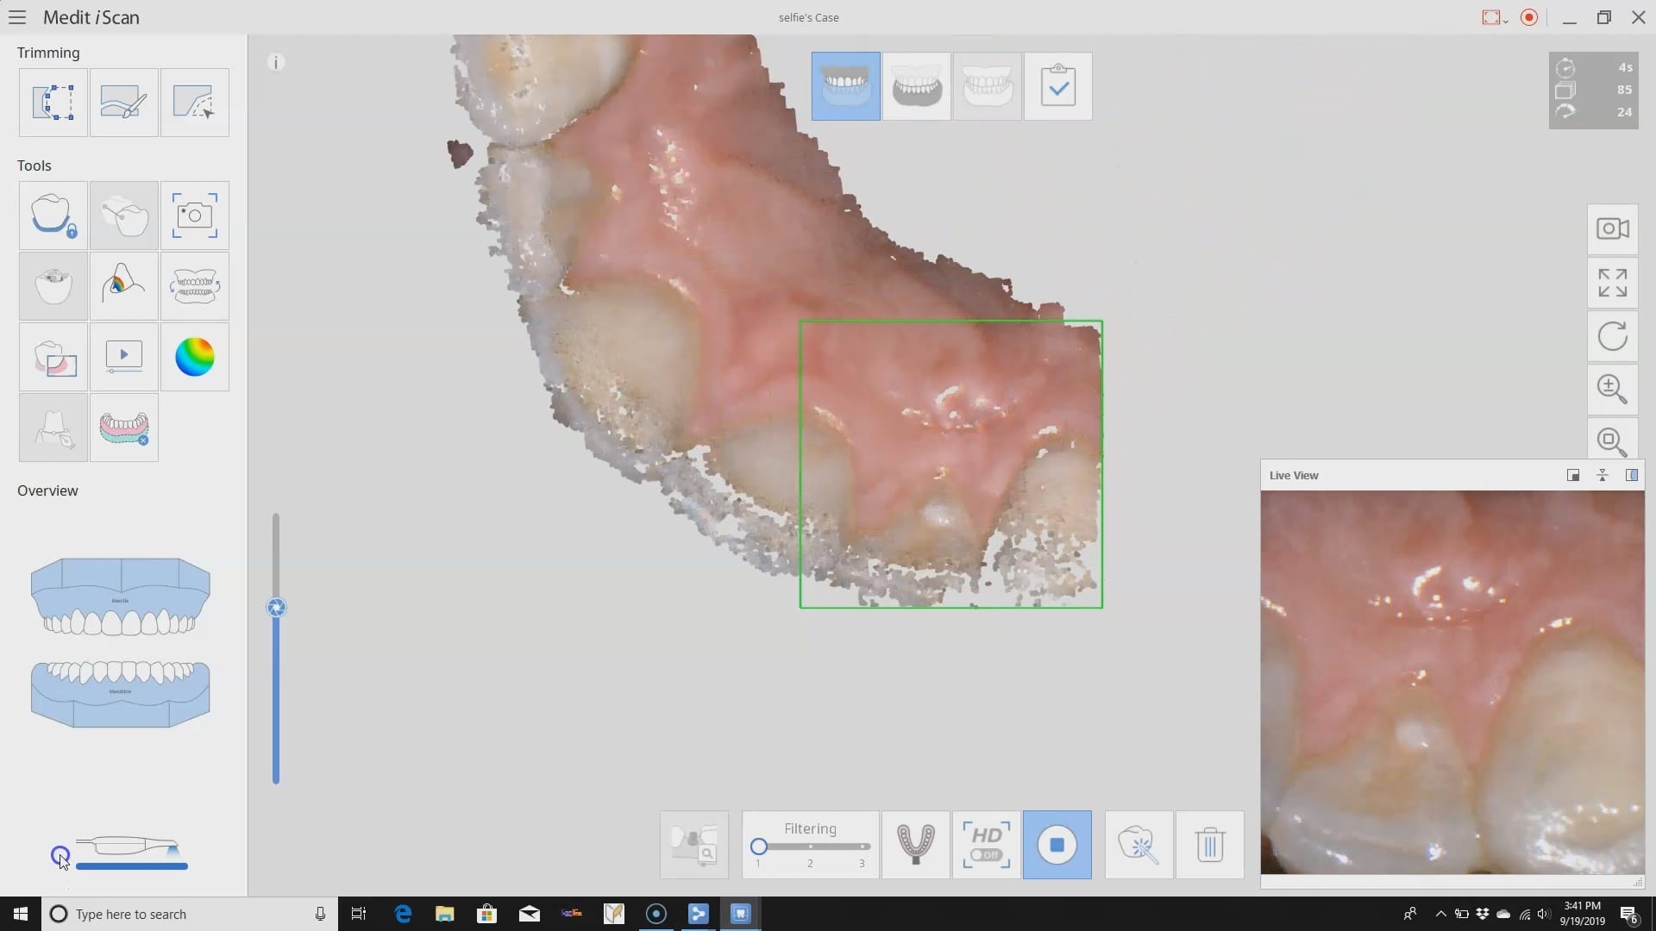Switch to the mandible scan stage tab
This screenshot has width=1656, height=931.
(916, 86)
